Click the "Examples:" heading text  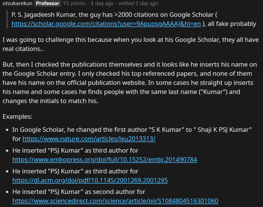[x=17, y=117]
